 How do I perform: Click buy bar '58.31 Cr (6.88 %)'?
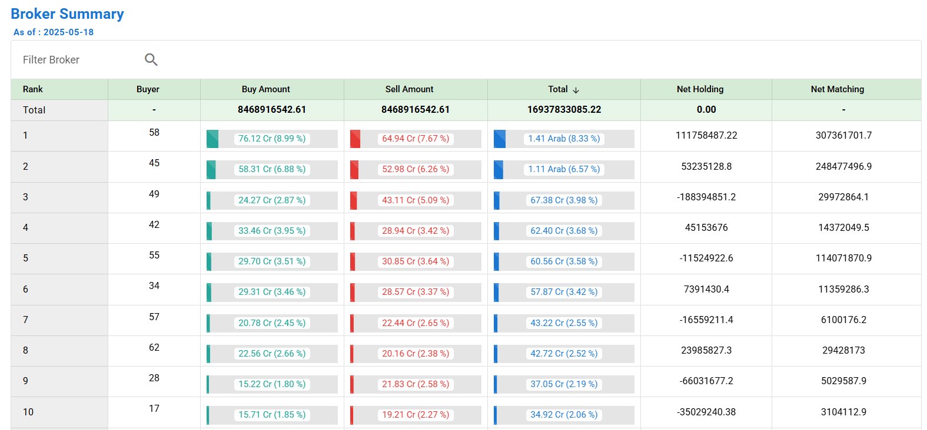[x=272, y=169]
